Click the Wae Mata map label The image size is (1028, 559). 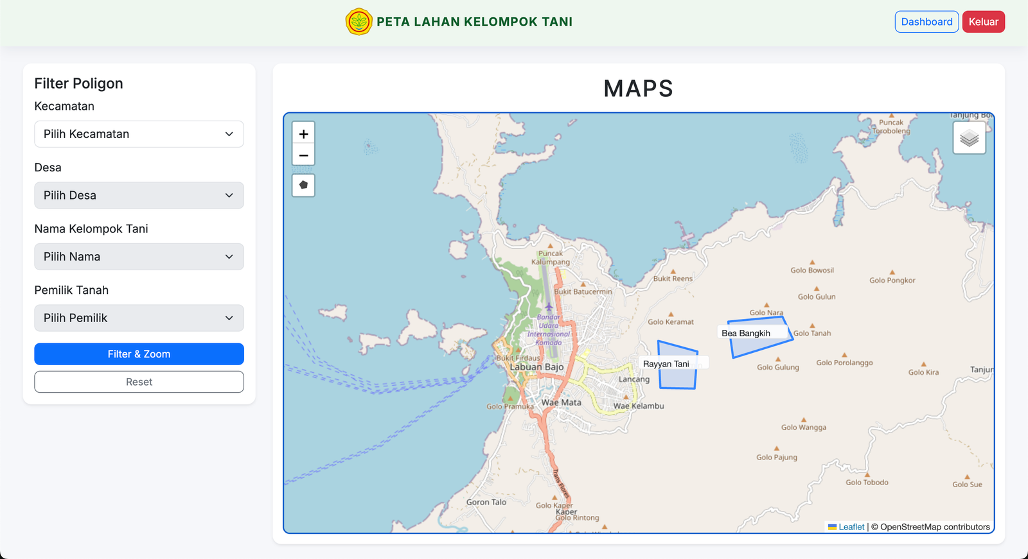561,403
